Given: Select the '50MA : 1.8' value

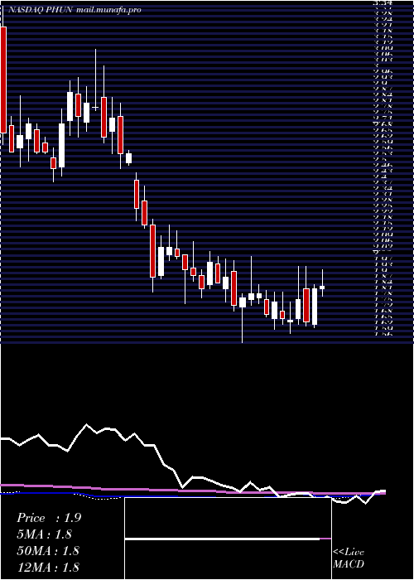Looking at the screenshot, I should (x=48, y=551).
